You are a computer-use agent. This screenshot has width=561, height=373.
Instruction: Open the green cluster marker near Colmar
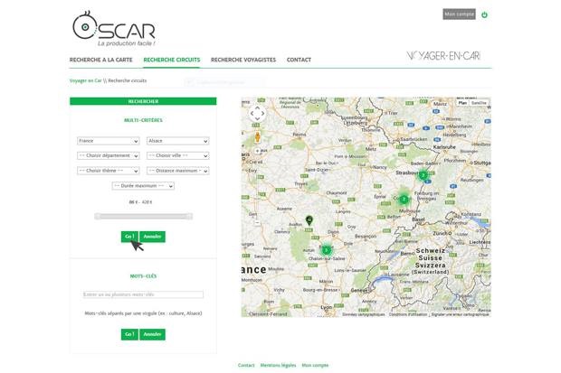point(404,199)
